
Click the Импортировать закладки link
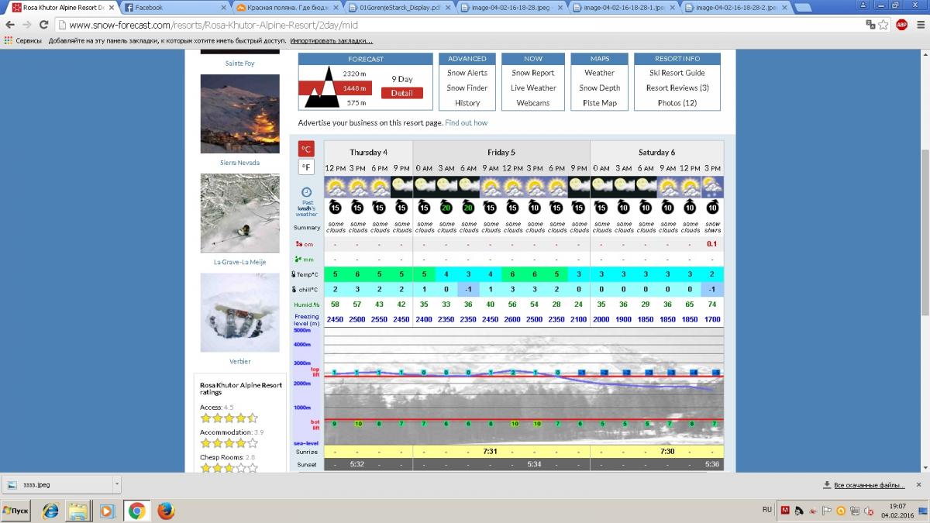coord(331,40)
